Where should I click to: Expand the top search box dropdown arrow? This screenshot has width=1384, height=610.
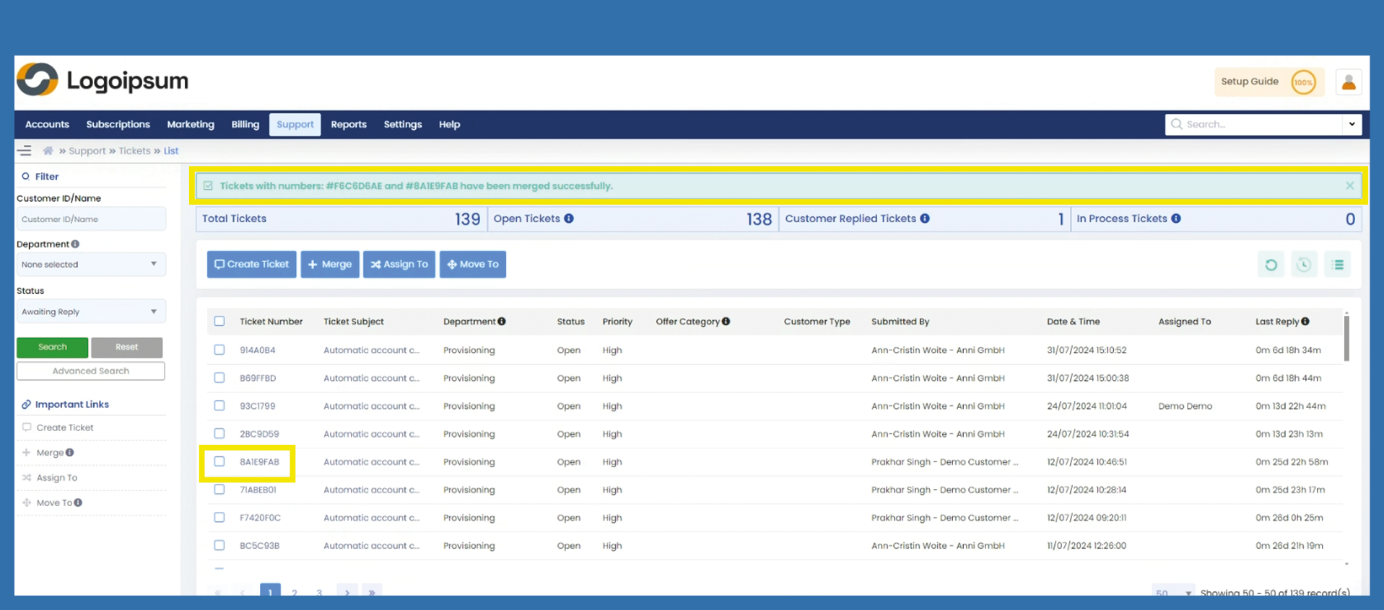tap(1352, 124)
